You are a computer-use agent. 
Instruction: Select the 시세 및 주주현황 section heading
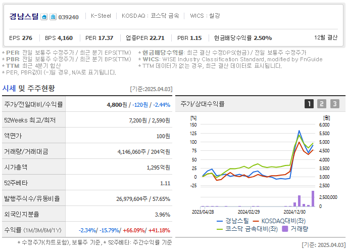(x=28, y=88)
